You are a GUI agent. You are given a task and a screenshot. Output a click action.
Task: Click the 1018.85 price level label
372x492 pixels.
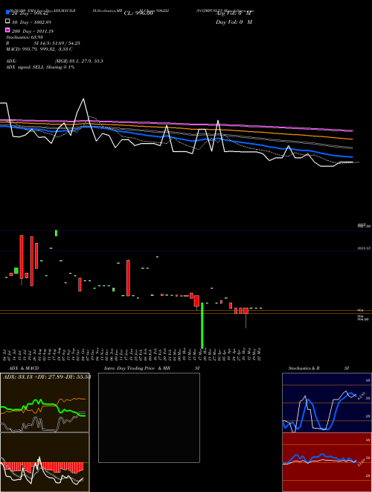pyautogui.click(x=364, y=248)
